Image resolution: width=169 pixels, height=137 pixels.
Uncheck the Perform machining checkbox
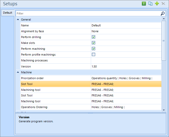93,49
